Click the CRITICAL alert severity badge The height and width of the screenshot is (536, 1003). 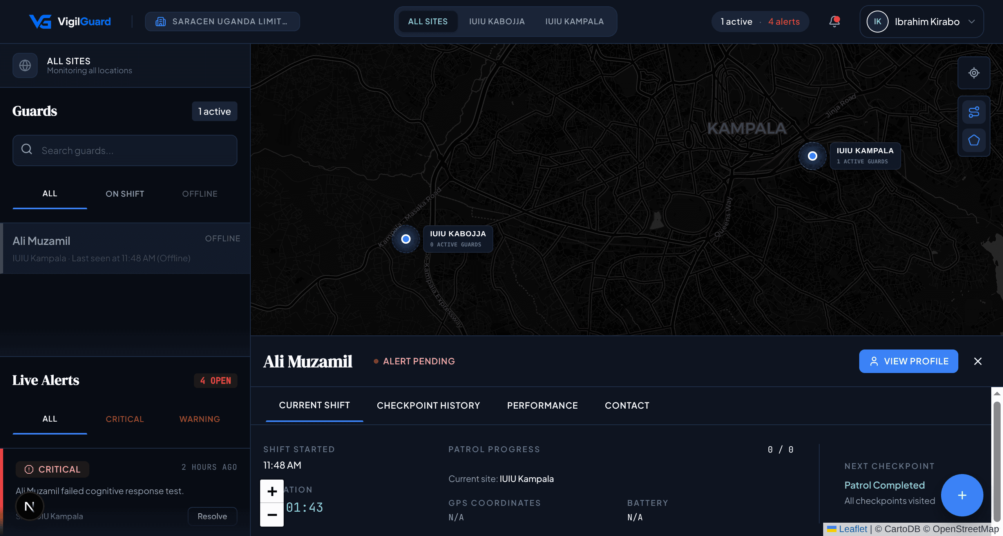pos(53,469)
